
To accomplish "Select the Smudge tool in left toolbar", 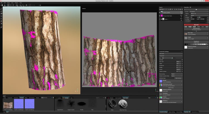I will point(1,19).
